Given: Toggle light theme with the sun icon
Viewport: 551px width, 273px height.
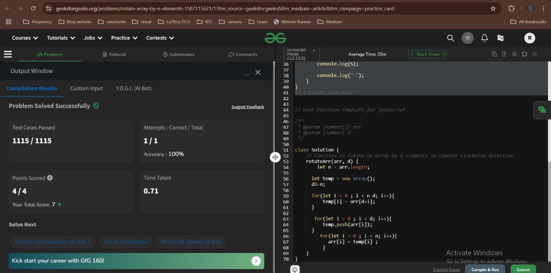Looking at the screenshot, I should [467, 38].
